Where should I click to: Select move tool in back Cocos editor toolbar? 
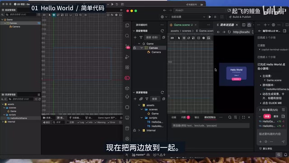click(54, 15)
